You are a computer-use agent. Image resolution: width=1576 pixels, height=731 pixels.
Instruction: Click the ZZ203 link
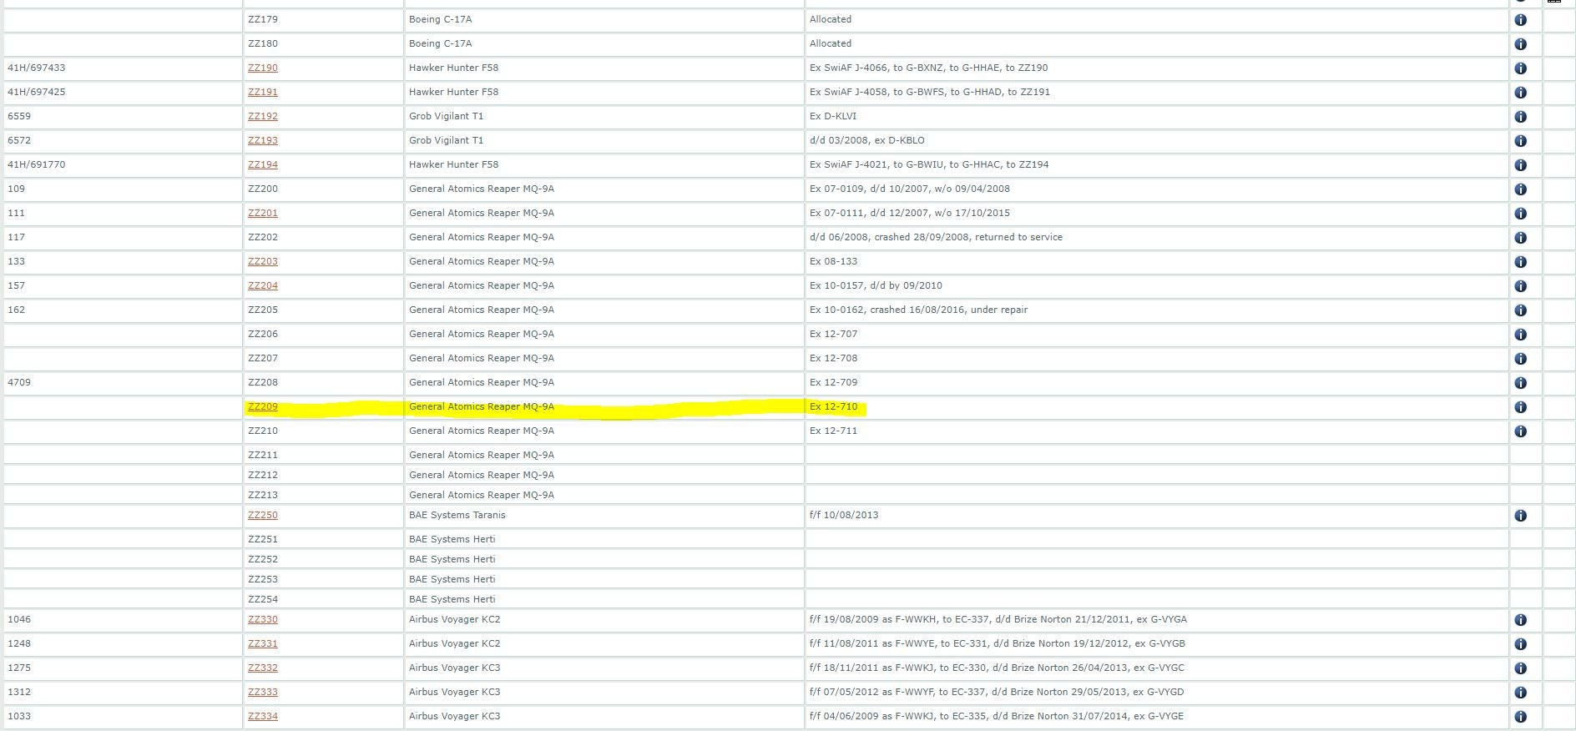coord(263,261)
